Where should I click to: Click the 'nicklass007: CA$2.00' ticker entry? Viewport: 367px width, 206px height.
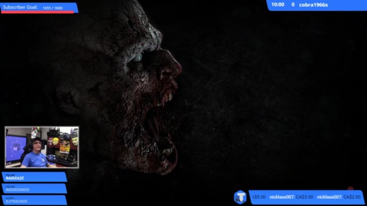[339, 197]
